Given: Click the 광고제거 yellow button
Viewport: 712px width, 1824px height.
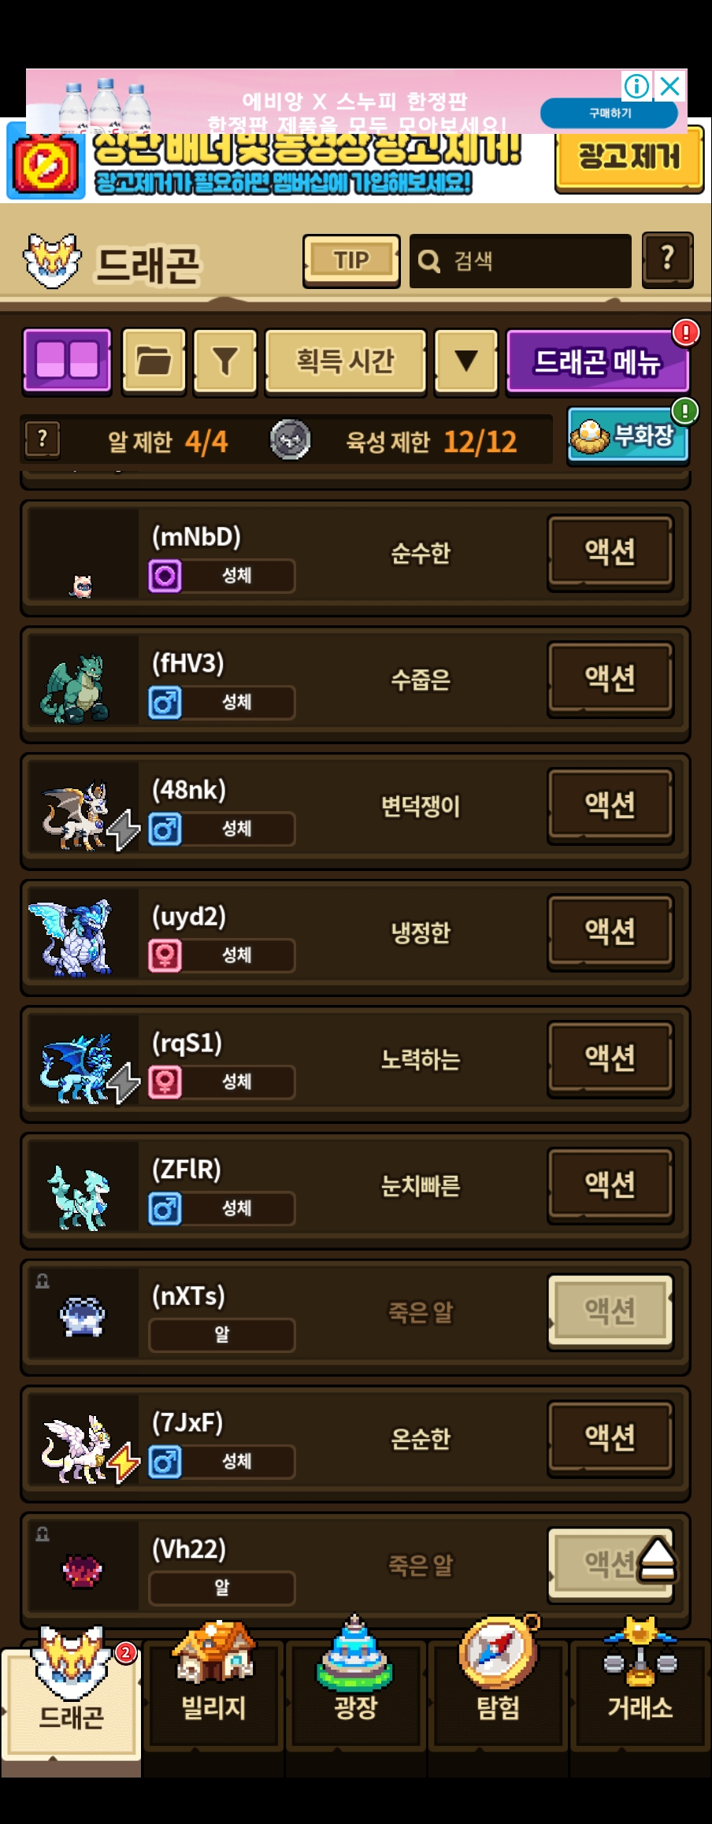Looking at the screenshot, I should 629,158.
